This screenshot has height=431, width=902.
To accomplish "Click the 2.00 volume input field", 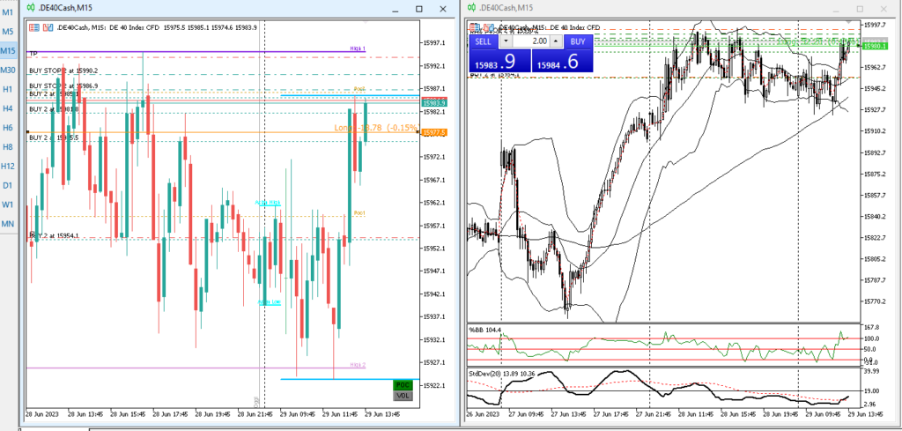I will coord(529,41).
